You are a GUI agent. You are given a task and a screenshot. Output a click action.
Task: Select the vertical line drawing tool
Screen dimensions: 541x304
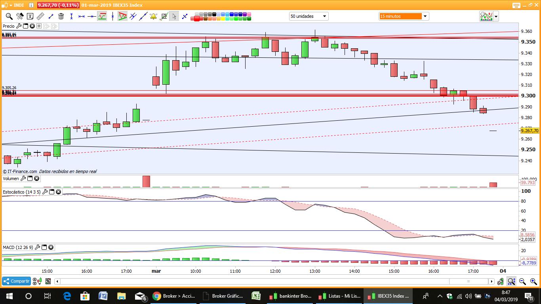(x=112, y=16)
